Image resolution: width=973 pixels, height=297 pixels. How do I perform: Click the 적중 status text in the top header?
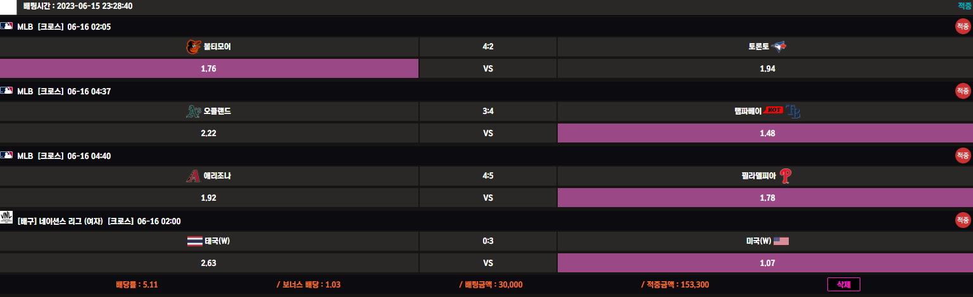964,6
